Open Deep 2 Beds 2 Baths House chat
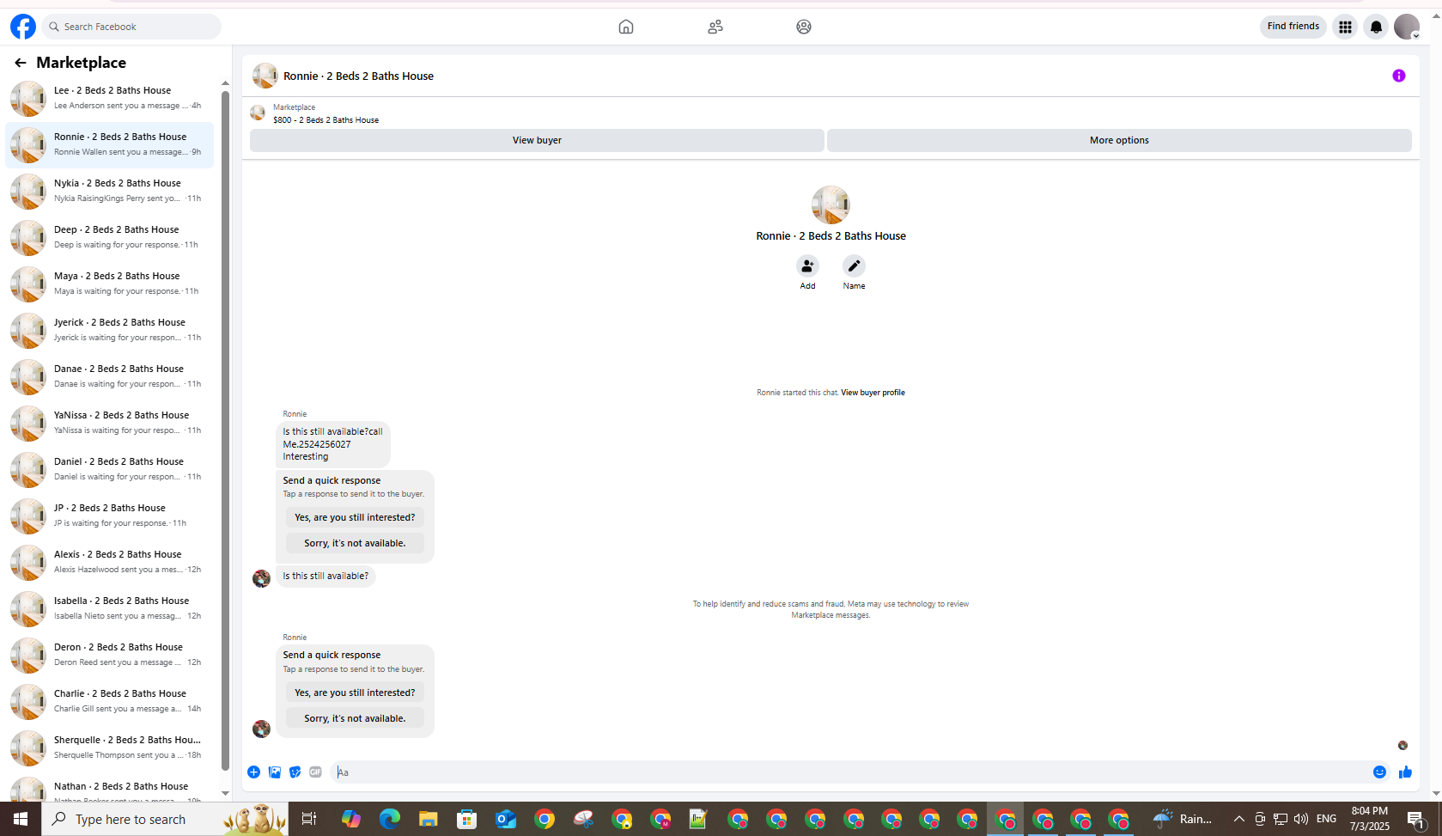 (110, 238)
